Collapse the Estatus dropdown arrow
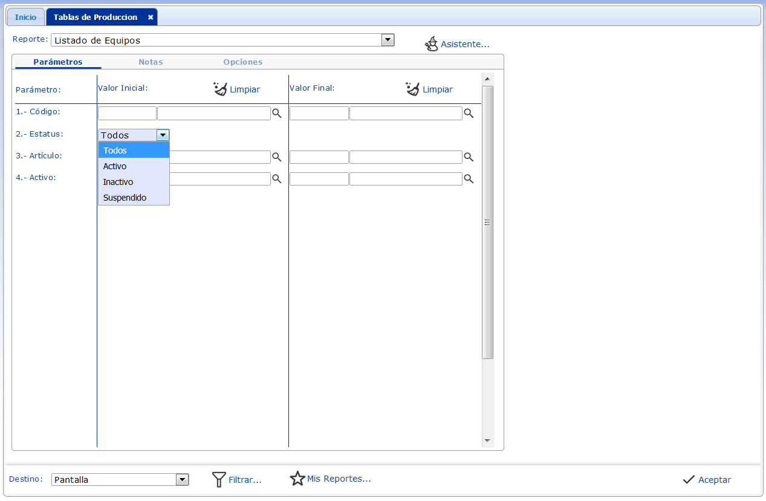This screenshot has height=501, width=766. [163, 135]
